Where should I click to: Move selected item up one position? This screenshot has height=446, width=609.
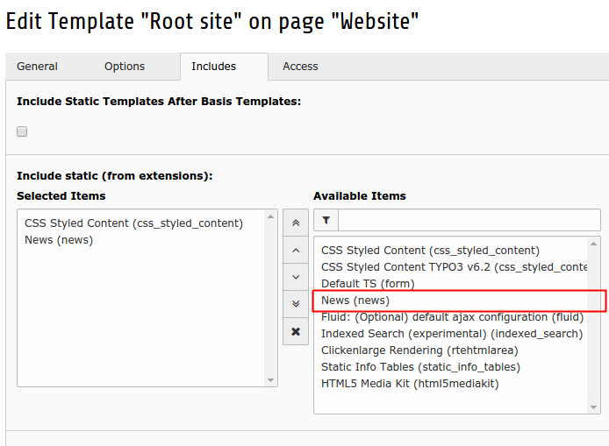(295, 251)
